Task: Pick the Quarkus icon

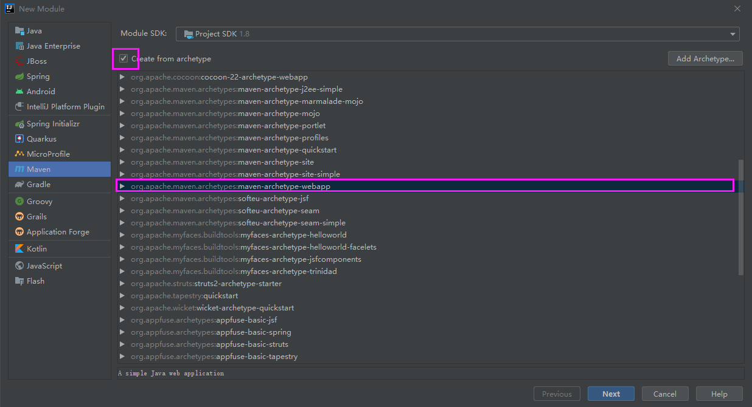Action: (x=19, y=139)
